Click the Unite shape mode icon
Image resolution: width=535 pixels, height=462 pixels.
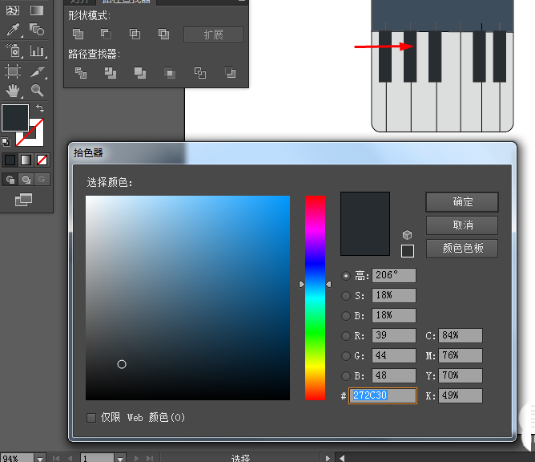click(78, 34)
